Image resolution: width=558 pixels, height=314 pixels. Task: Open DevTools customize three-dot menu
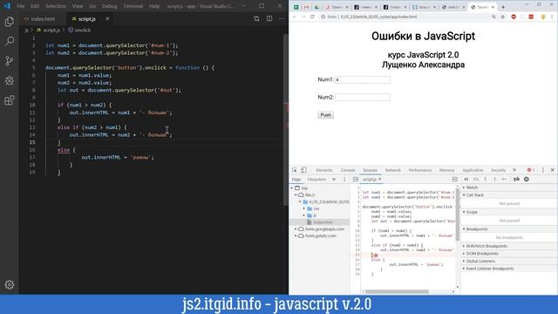click(543, 170)
